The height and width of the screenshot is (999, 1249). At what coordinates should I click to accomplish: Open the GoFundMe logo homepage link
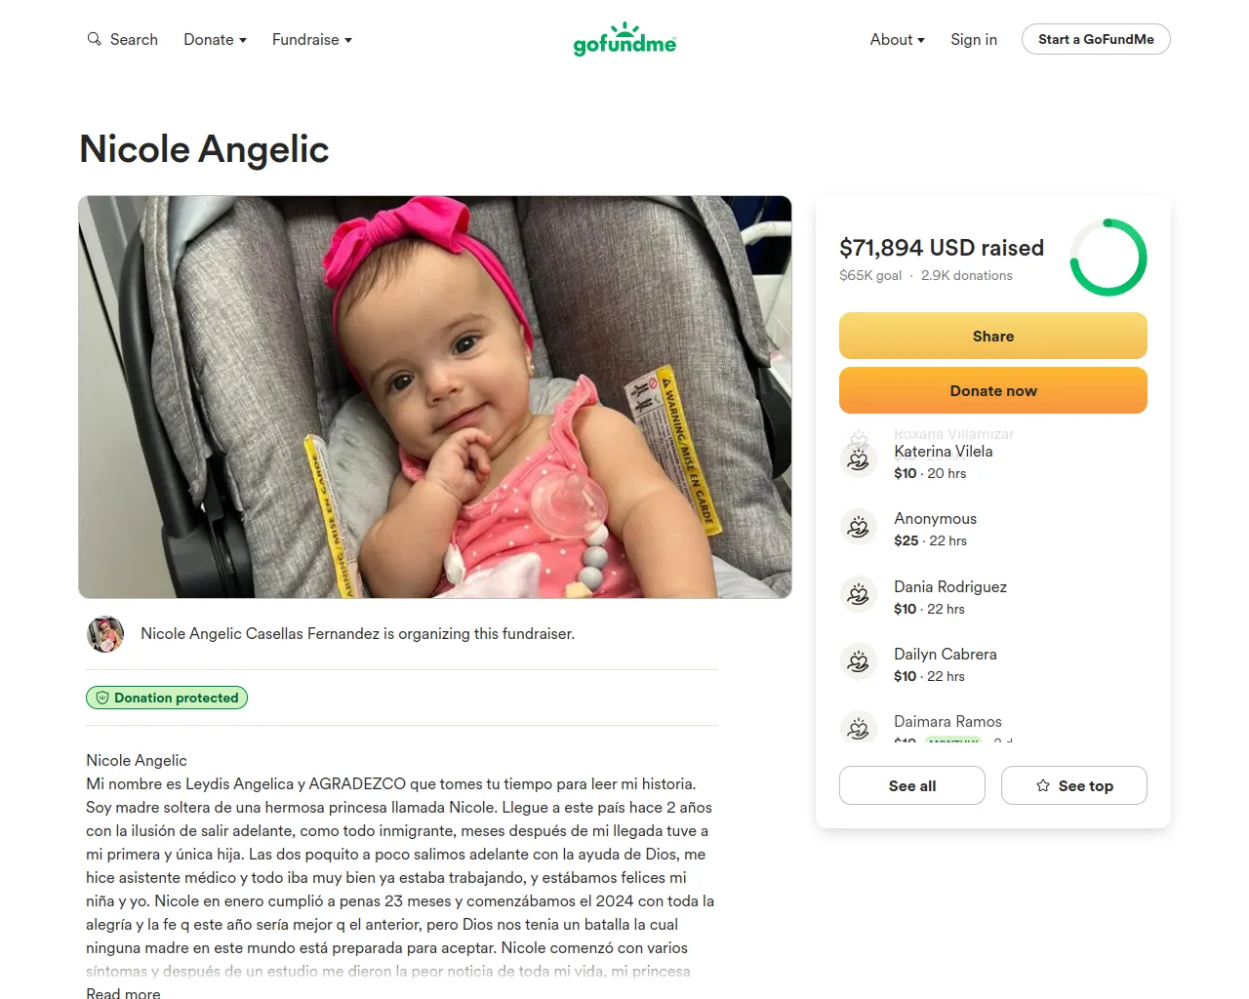(x=624, y=39)
